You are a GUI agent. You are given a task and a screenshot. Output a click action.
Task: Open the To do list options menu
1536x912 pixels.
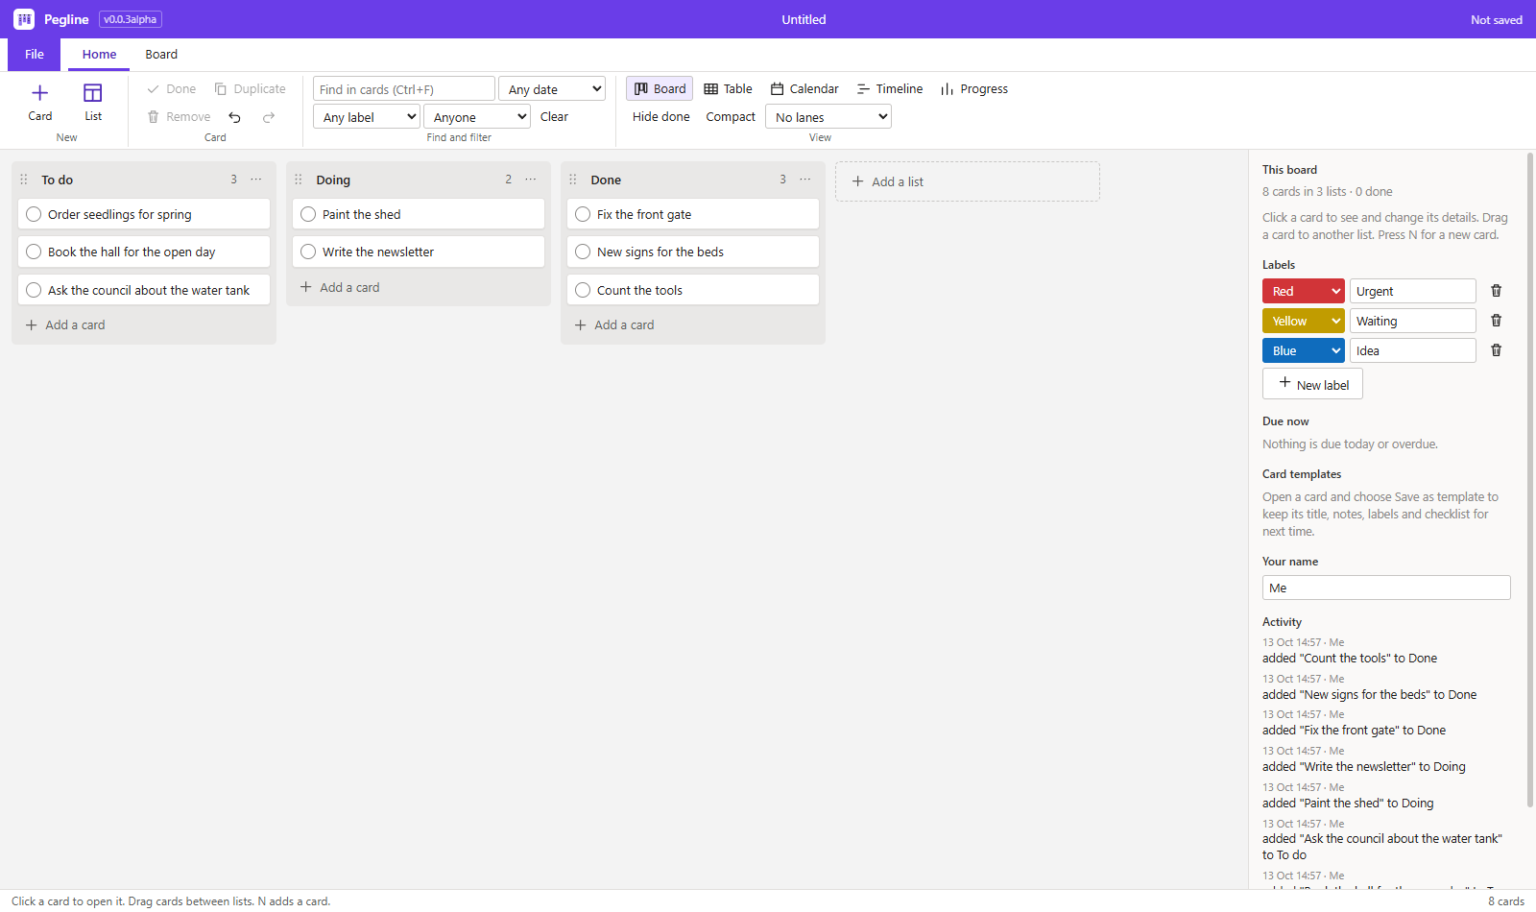click(256, 180)
